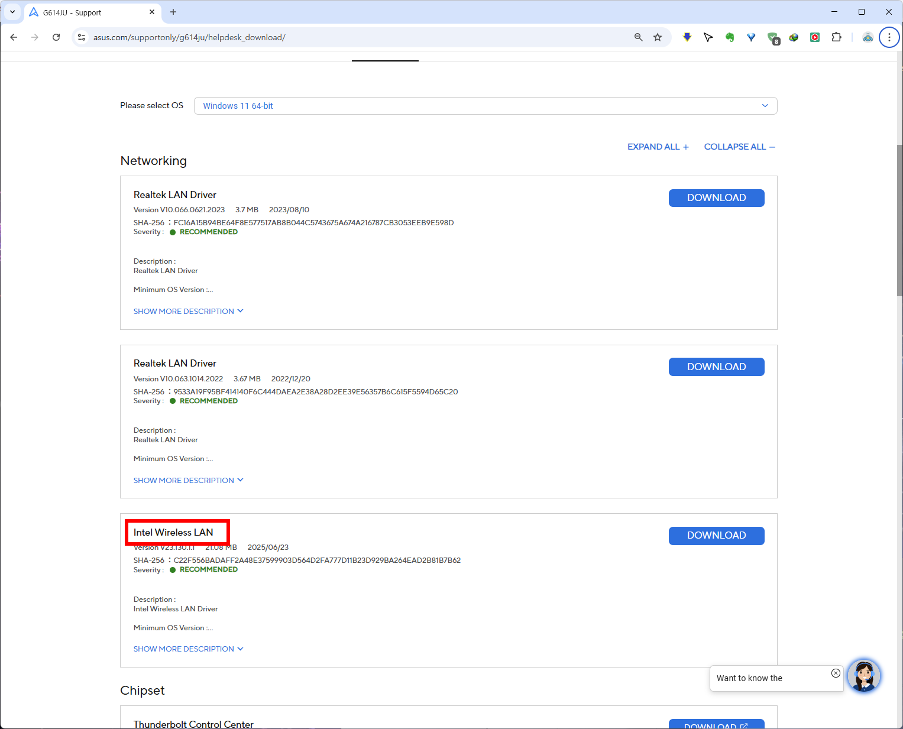The image size is (903, 729).
Task: Click the address bar URL field
Action: [355, 37]
